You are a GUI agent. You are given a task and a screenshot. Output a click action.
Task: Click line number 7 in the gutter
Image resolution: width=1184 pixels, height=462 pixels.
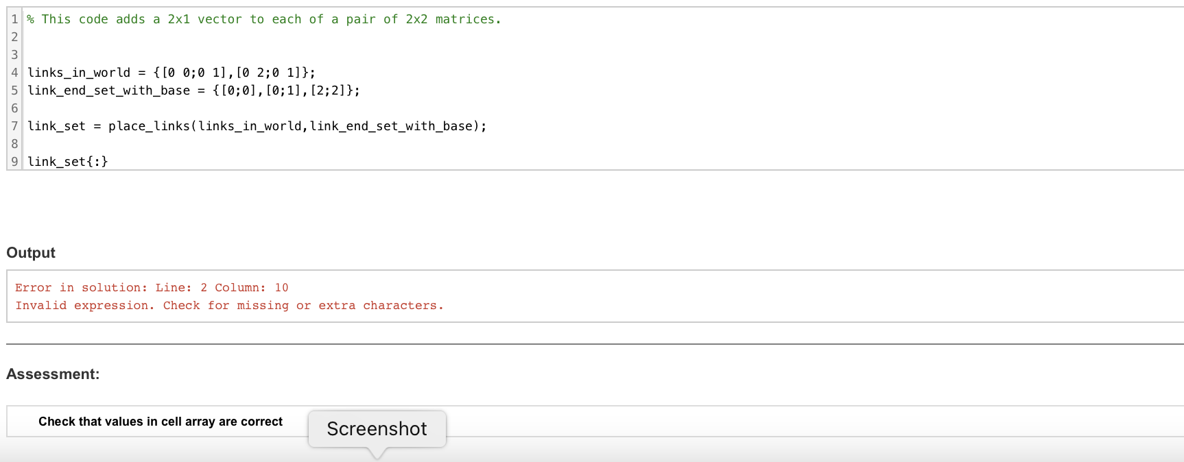point(14,126)
